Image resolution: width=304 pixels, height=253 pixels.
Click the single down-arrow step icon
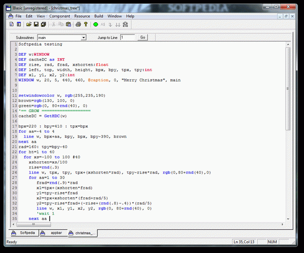click(x=110, y=25)
